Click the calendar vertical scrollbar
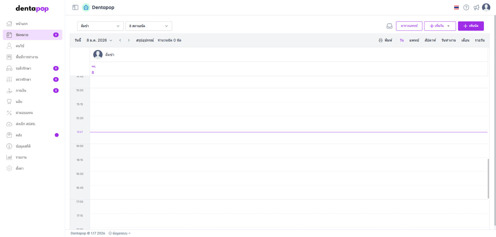This screenshot has height=237, width=496. coord(488,179)
